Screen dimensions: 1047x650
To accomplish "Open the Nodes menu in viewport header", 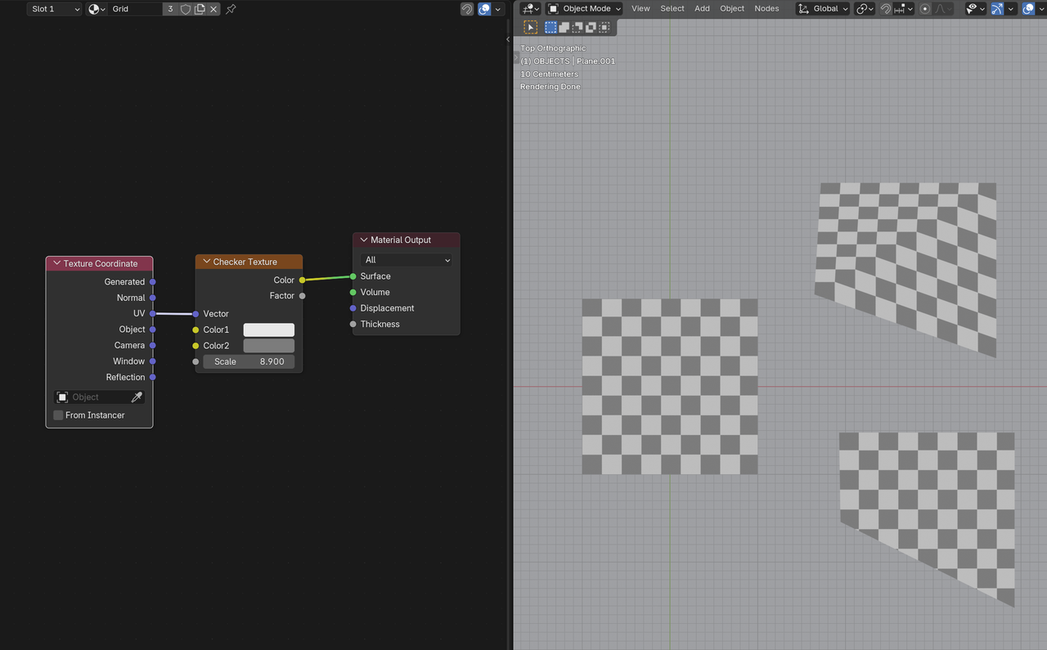I will point(766,9).
